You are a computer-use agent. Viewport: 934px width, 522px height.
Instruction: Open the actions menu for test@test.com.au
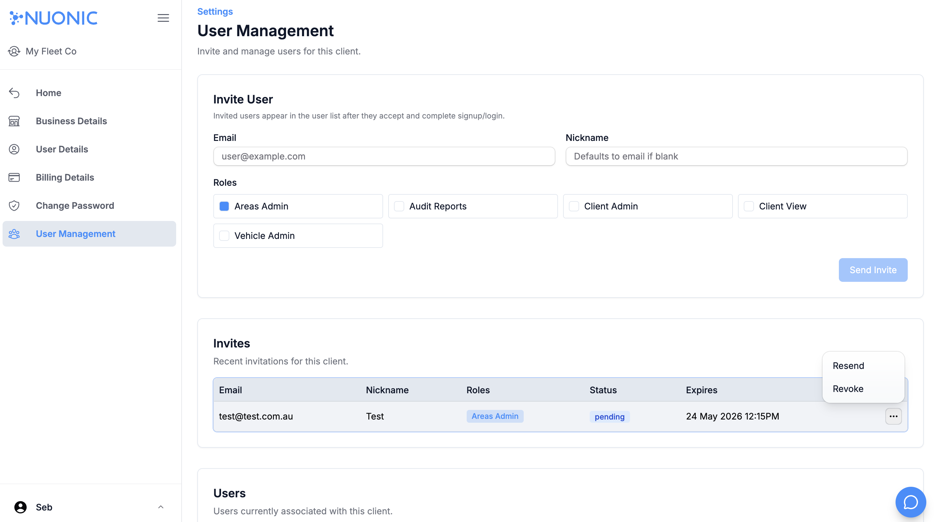pos(893,417)
